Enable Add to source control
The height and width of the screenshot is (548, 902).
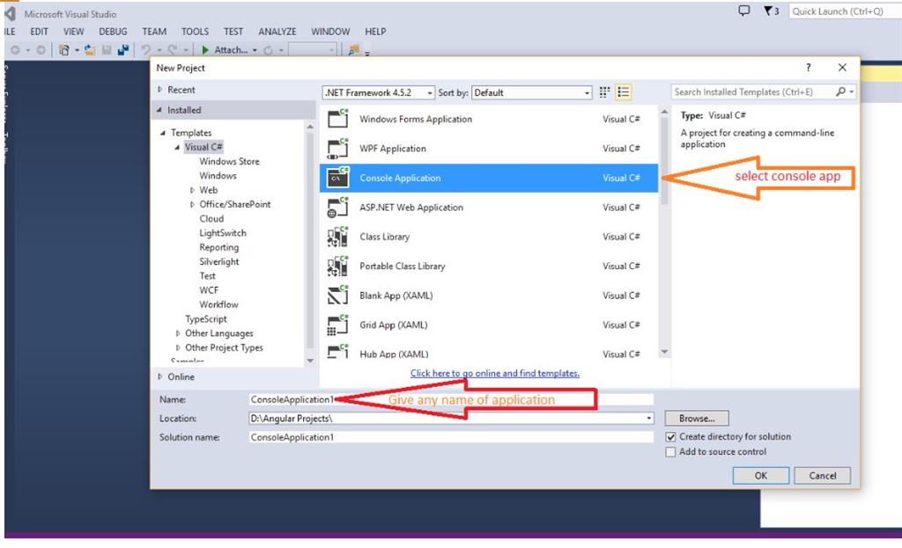coord(670,451)
